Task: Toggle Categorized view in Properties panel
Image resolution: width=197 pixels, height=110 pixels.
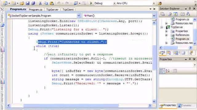Action: tap(162, 71)
